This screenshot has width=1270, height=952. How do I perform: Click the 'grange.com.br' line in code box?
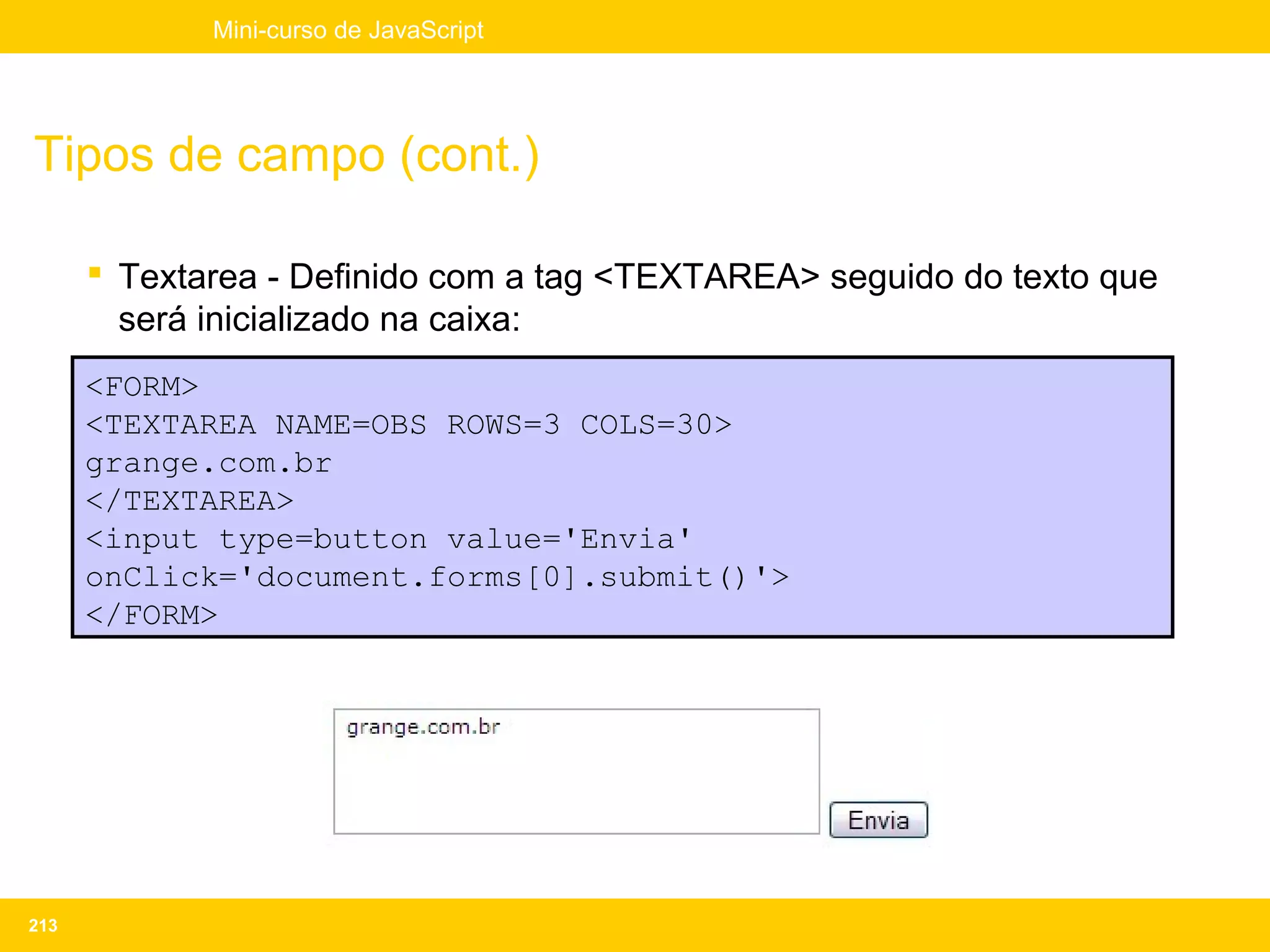click(209, 464)
